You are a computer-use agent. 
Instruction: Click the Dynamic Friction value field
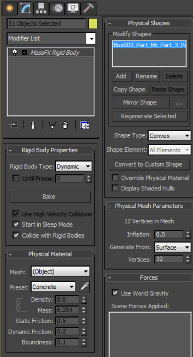click(x=67, y=332)
